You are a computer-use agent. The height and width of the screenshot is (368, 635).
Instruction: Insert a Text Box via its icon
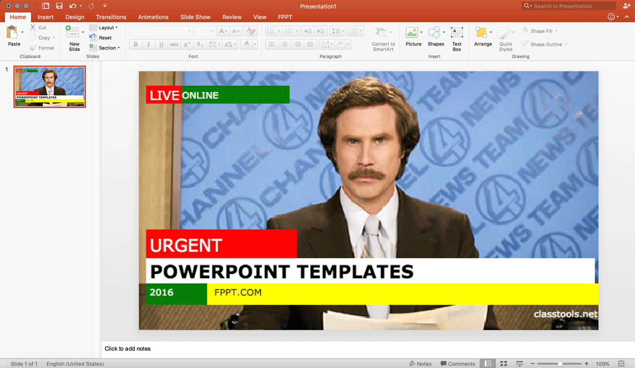457,32
